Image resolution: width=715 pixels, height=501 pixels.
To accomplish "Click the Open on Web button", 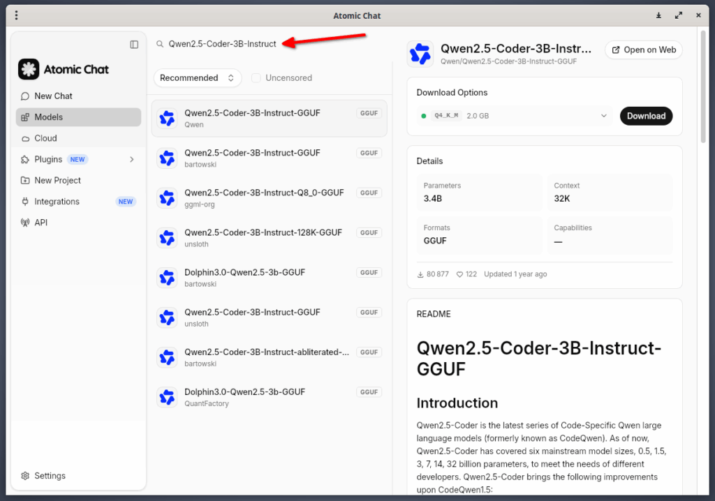I will coord(643,50).
